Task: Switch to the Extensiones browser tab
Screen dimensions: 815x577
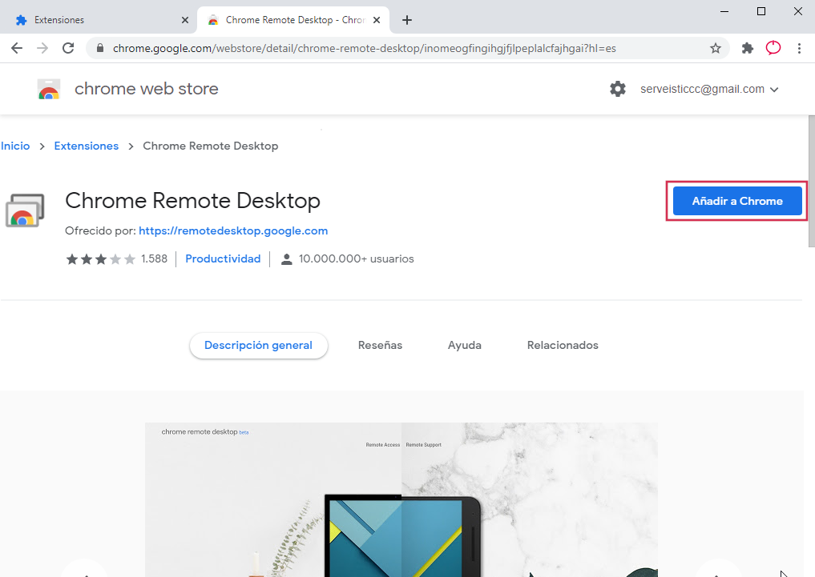Action: tap(99, 20)
